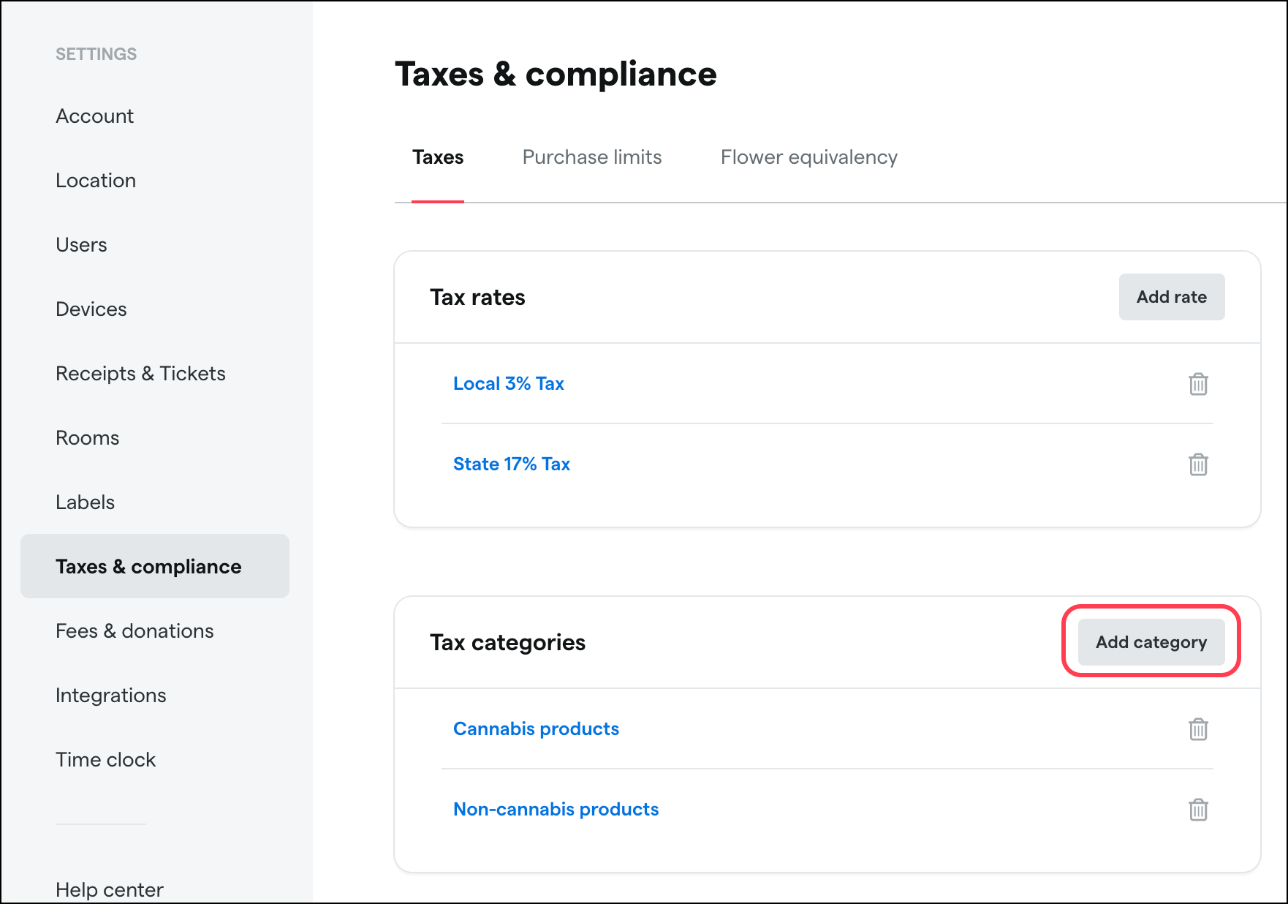
Task: Select Rooms in the settings sidebar
Action: [x=88, y=438]
